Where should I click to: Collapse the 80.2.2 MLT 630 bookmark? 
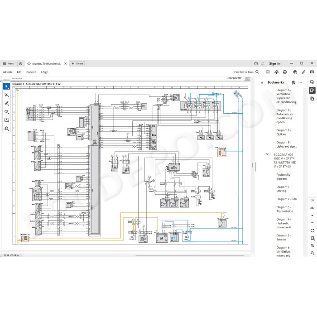coord(267,154)
